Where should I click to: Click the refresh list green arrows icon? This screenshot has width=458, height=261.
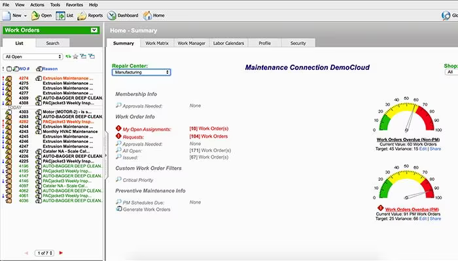pyautogui.click(x=68, y=57)
